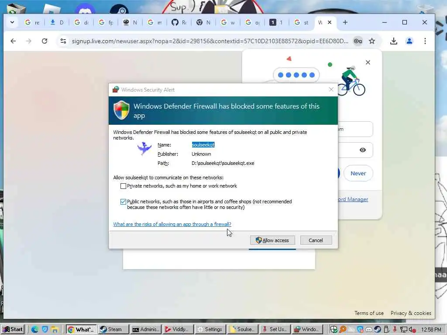Open the Password Manager link

[x=353, y=199]
